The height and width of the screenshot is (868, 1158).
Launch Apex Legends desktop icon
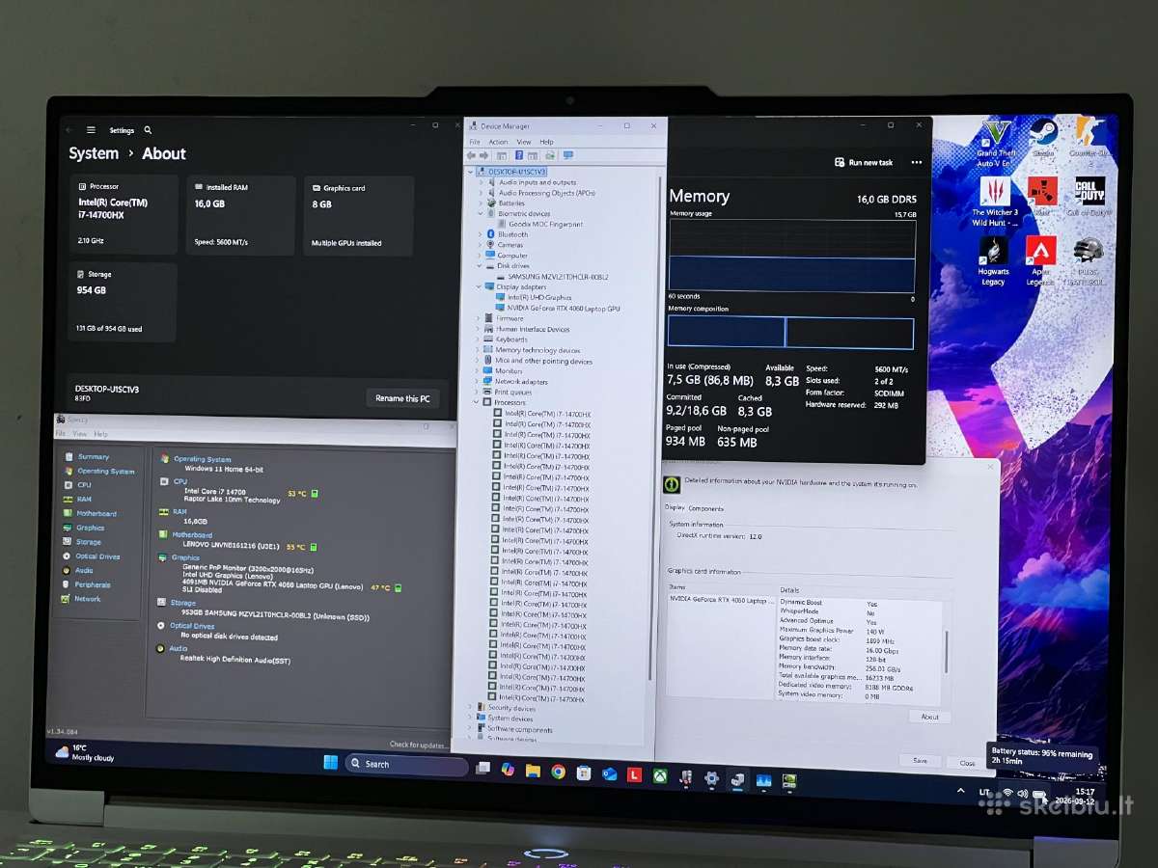point(1040,260)
